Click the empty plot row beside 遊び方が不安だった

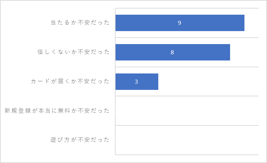click(187, 140)
